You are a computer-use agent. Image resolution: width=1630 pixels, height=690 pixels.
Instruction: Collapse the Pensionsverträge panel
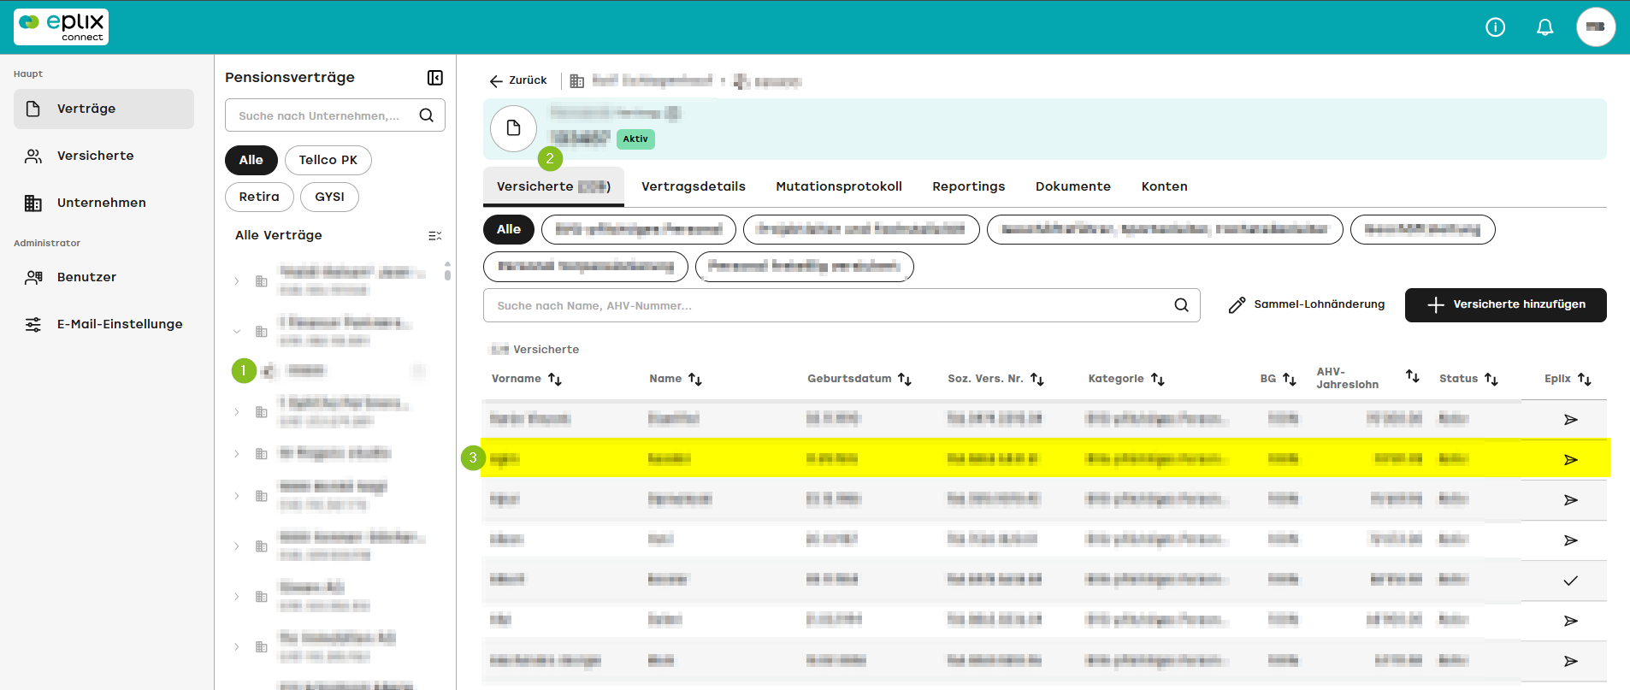[435, 78]
